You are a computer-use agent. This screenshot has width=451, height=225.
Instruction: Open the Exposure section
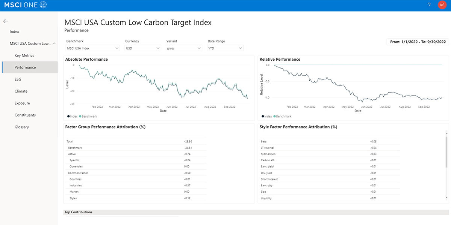point(22,103)
